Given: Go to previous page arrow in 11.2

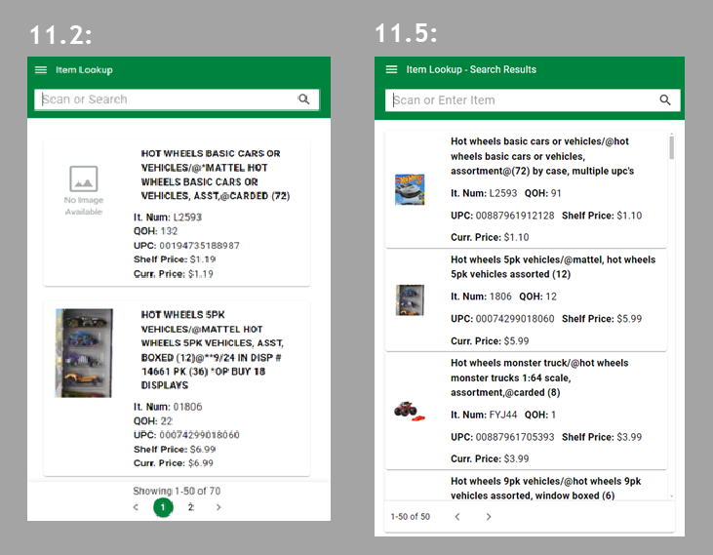Looking at the screenshot, I should point(136,507).
